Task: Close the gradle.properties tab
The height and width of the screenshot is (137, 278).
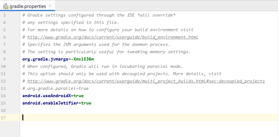Action: pos(50,6)
